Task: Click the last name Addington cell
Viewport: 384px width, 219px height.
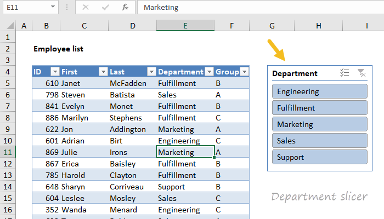Action: [133, 129]
